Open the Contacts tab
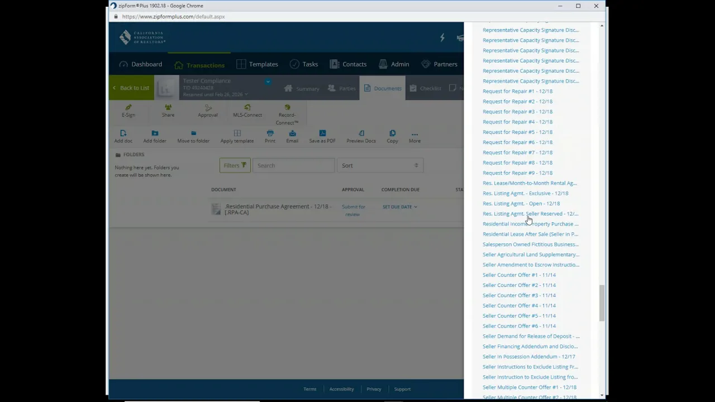 point(348,64)
